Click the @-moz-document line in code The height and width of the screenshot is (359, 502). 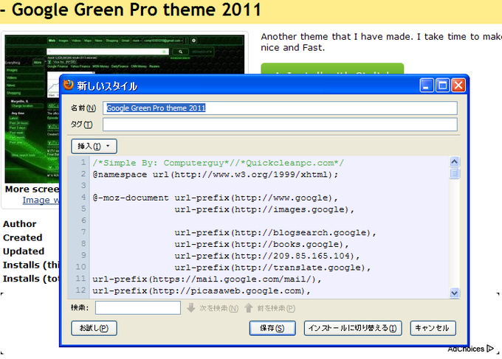(215, 198)
